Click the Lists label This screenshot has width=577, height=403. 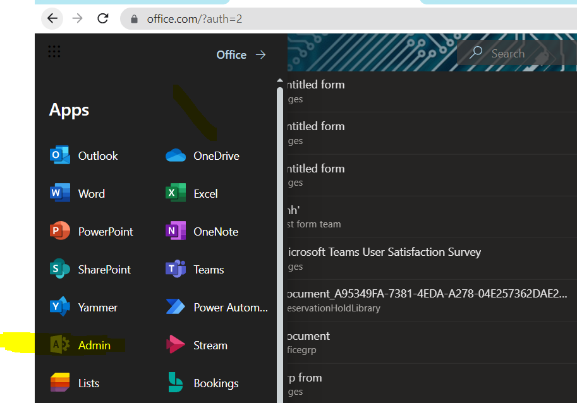click(x=88, y=383)
